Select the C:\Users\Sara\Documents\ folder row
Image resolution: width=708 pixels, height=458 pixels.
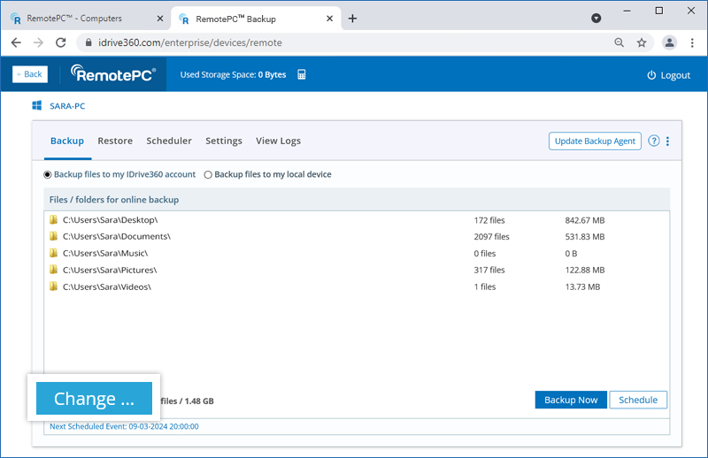click(x=117, y=237)
